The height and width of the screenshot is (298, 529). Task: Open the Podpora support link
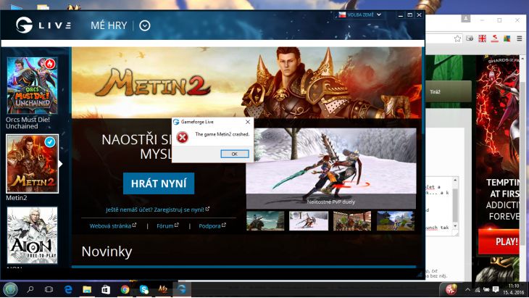click(x=212, y=225)
